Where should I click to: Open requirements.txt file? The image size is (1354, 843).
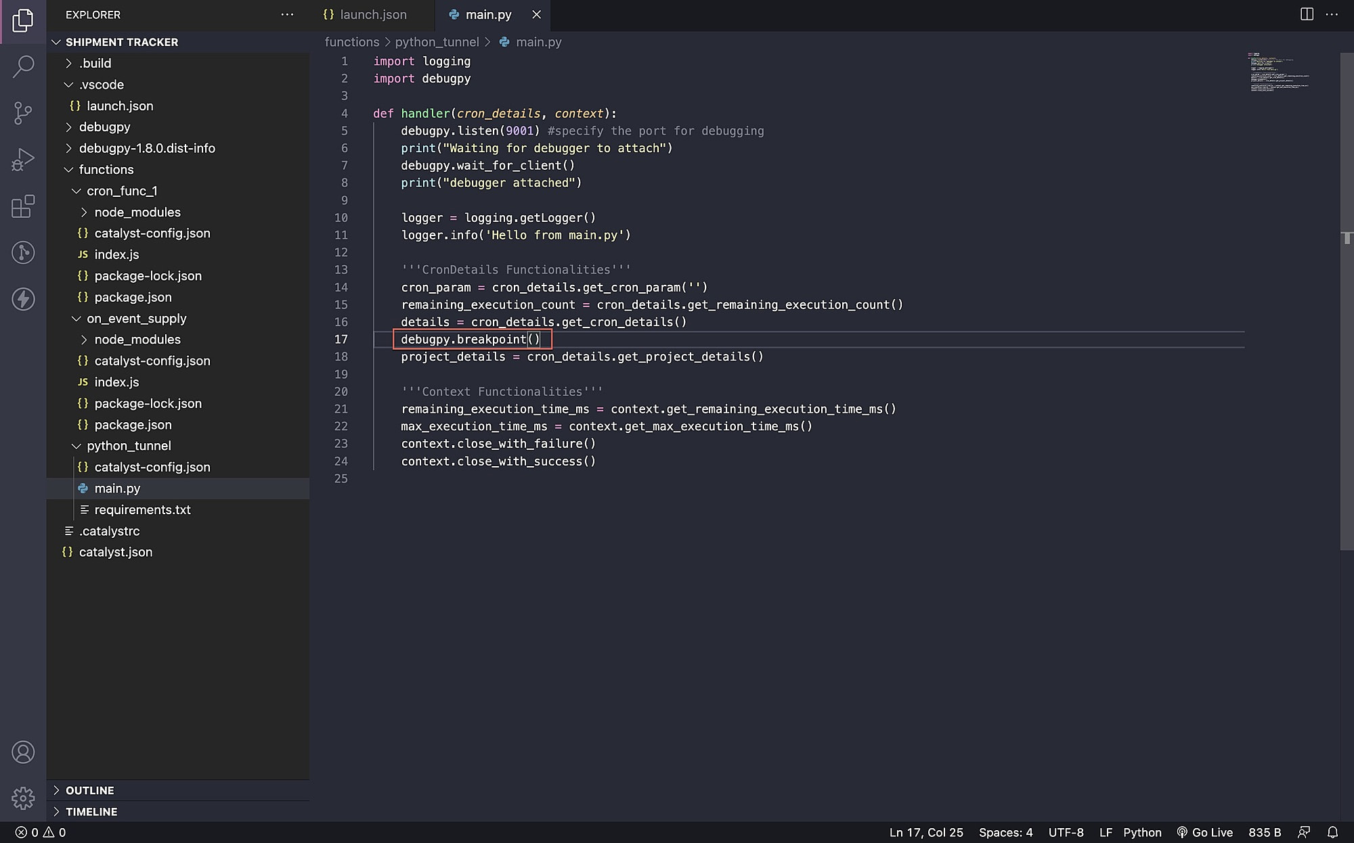point(179,509)
